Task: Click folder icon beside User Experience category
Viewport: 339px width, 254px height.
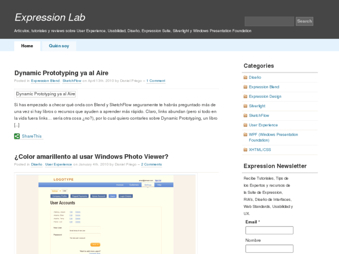Action: [x=245, y=125]
